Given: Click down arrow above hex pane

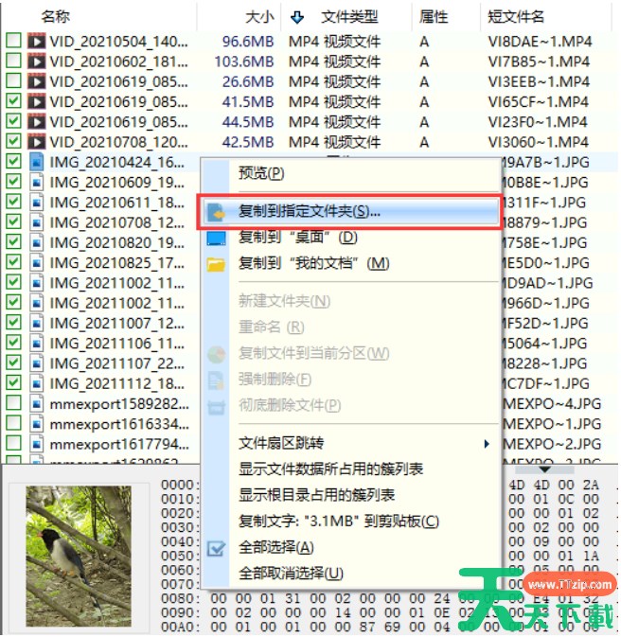Looking at the screenshot, I should click(544, 469).
